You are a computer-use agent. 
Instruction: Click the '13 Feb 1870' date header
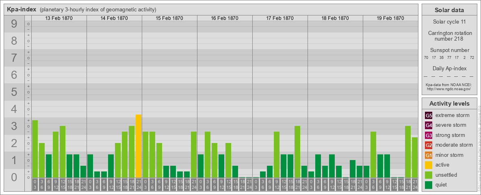[x=59, y=18]
